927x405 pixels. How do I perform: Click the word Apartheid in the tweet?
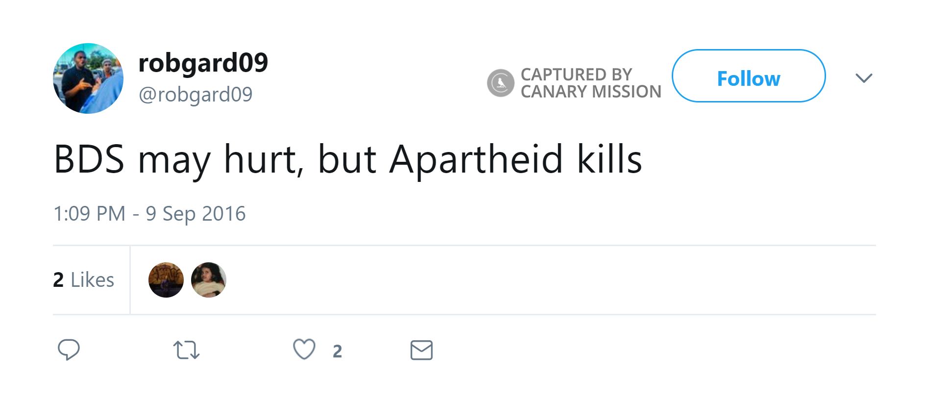tap(476, 159)
